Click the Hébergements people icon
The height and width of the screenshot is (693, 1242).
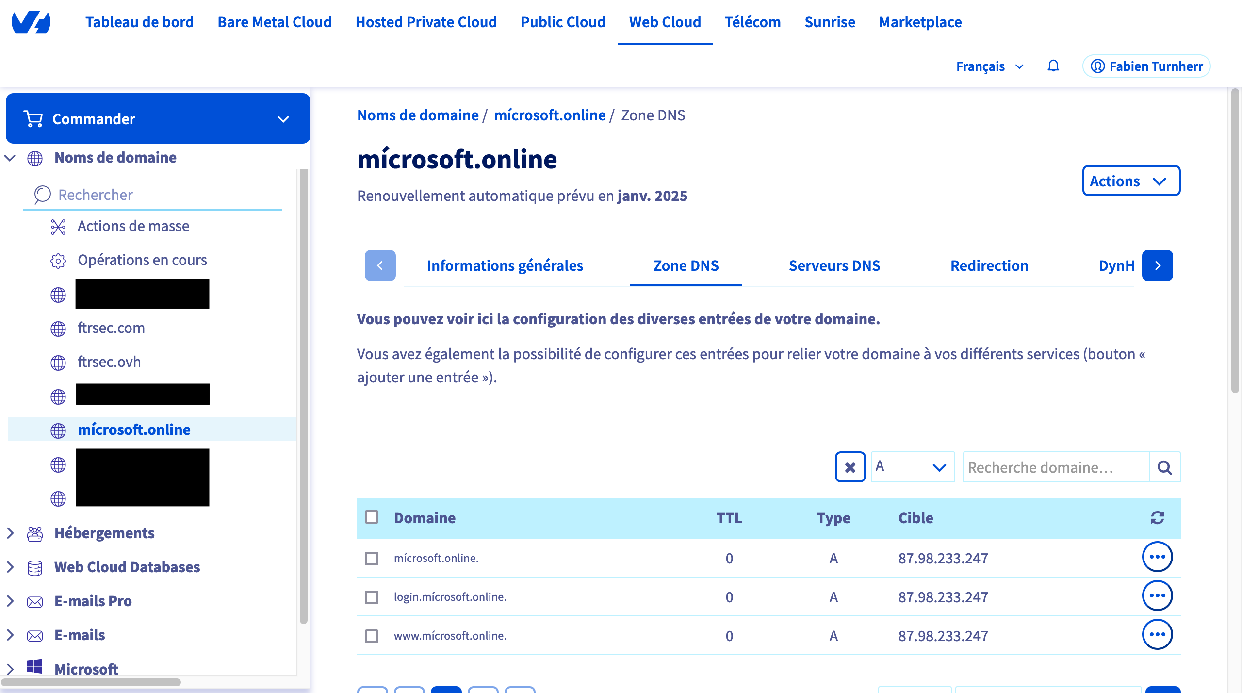(35, 534)
